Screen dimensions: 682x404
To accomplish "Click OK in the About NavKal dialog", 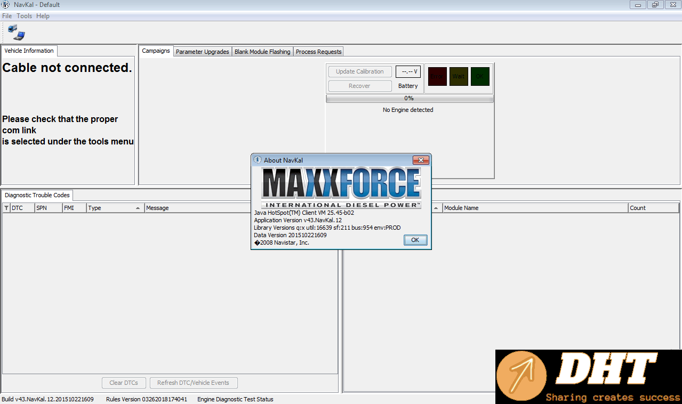I will (x=415, y=240).
